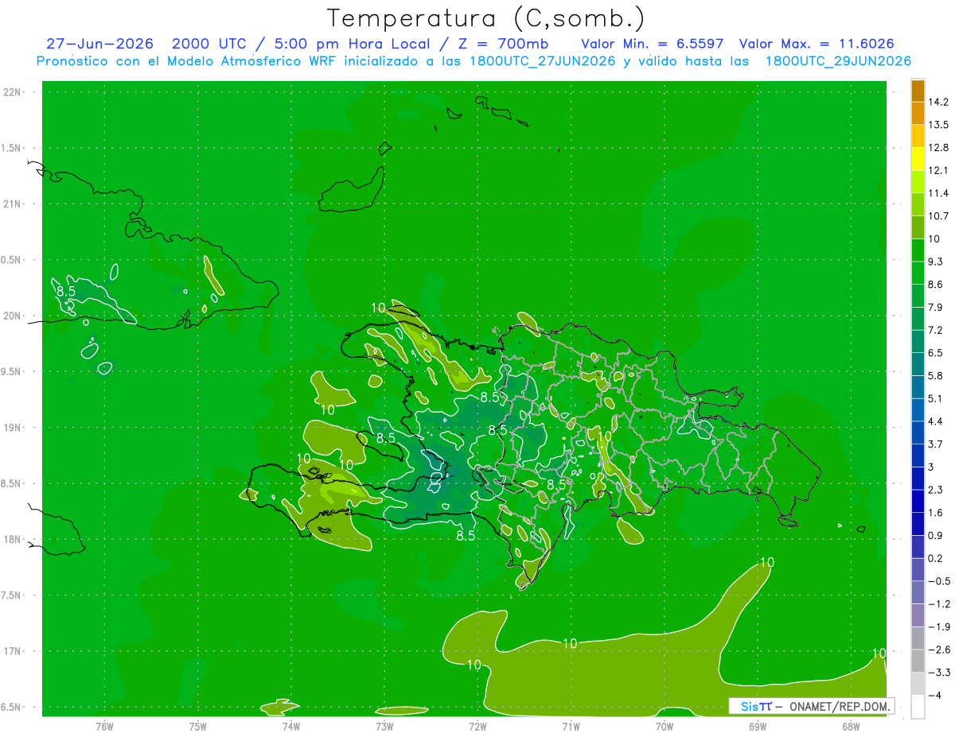Click the yellow swatch between 12.1 and 12.8
The width and height of the screenshot is (955, 737).
[918, 159]
